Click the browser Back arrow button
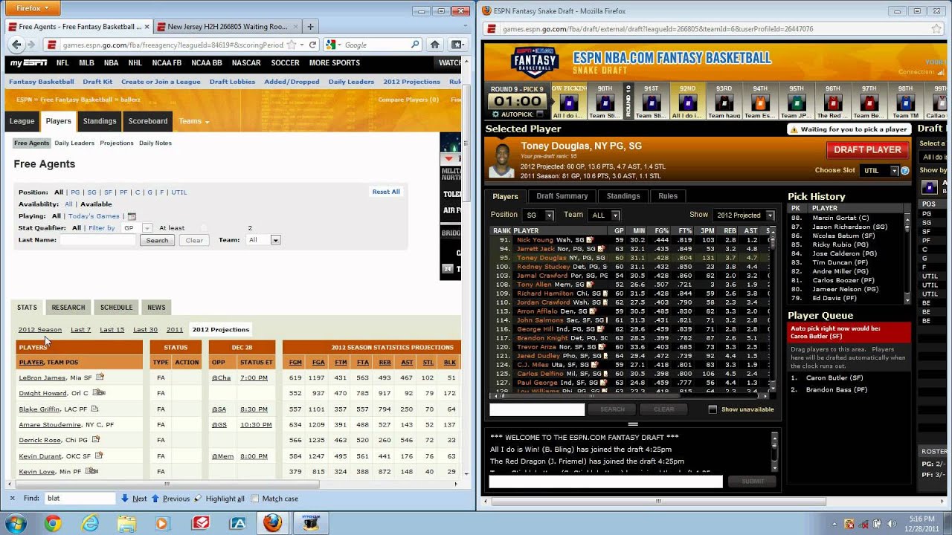Screen dimensions: 952x535 pos(16,45)
